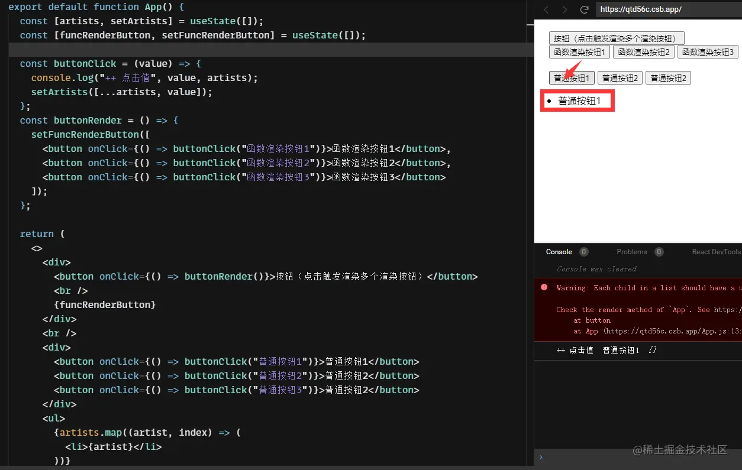The height and width of the screenshot is (470, 742).
Task: Click the "const buttonRender = () =>" line
Action: [x=99, y=121]
